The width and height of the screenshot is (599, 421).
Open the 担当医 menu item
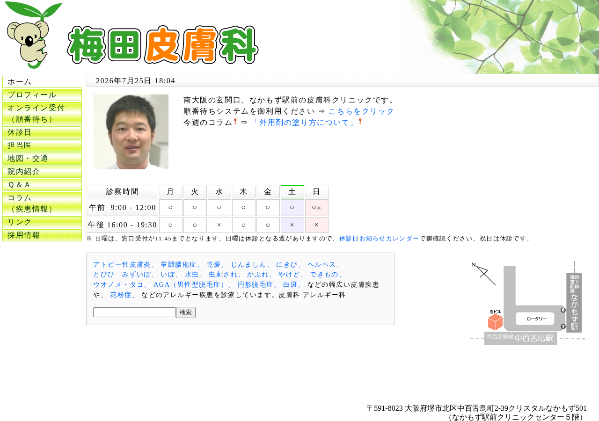pos(42,145)
